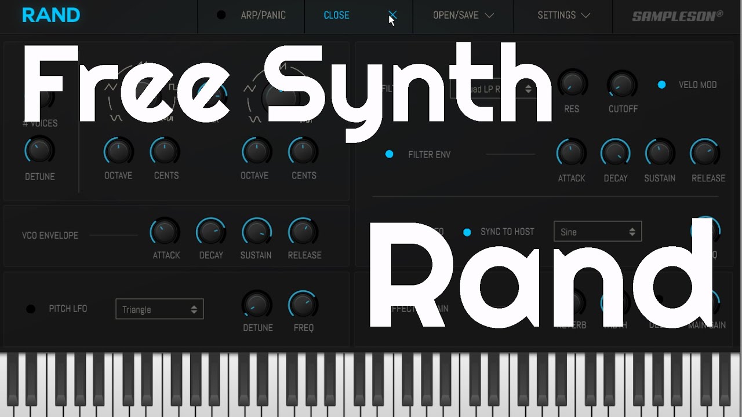The height and width of the screenshot is (417, 742).
Task: Click the VCO ENVELOPE DECAY knob
Action: 211,232
